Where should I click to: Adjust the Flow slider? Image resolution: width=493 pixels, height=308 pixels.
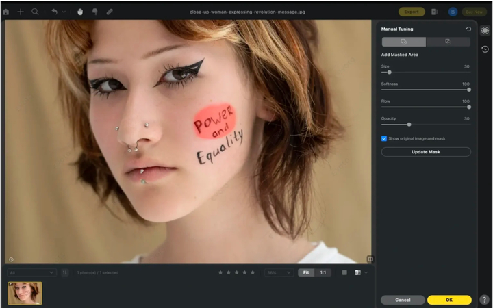pos(426,107)
